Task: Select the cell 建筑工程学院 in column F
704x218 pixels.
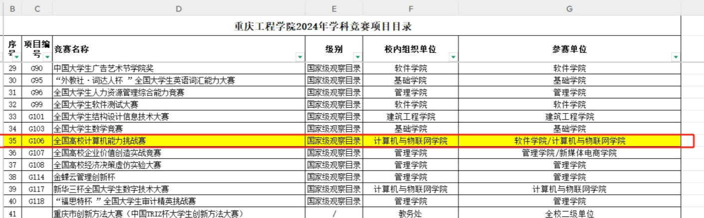Action: tap(410, 117)
